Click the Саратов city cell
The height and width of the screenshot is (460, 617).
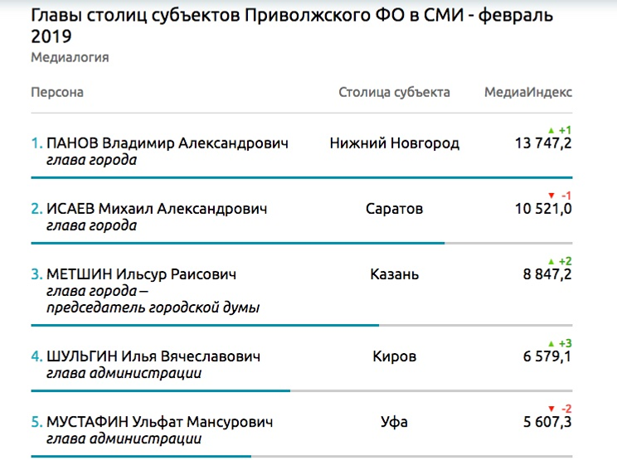(x=394, y=209)
